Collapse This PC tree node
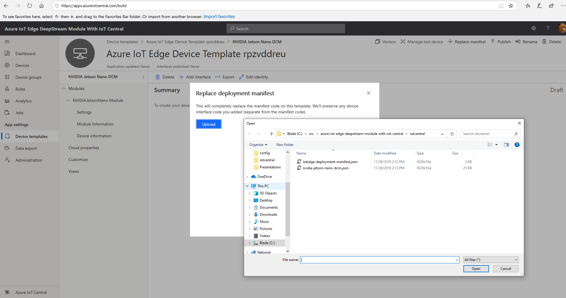This screenshot has height=298, width=566. (247, 186)
